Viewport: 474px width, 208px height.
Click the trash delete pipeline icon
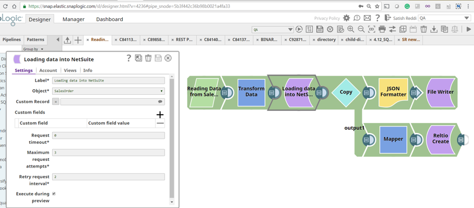tap(423, 29)
